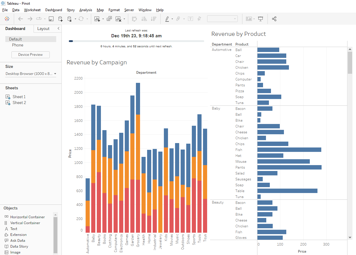356x255 pixels.
Task: Switch to the Layout tab
Action: 43,28
